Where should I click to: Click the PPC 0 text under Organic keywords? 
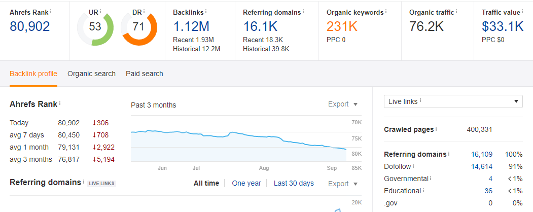click(336, 40)
